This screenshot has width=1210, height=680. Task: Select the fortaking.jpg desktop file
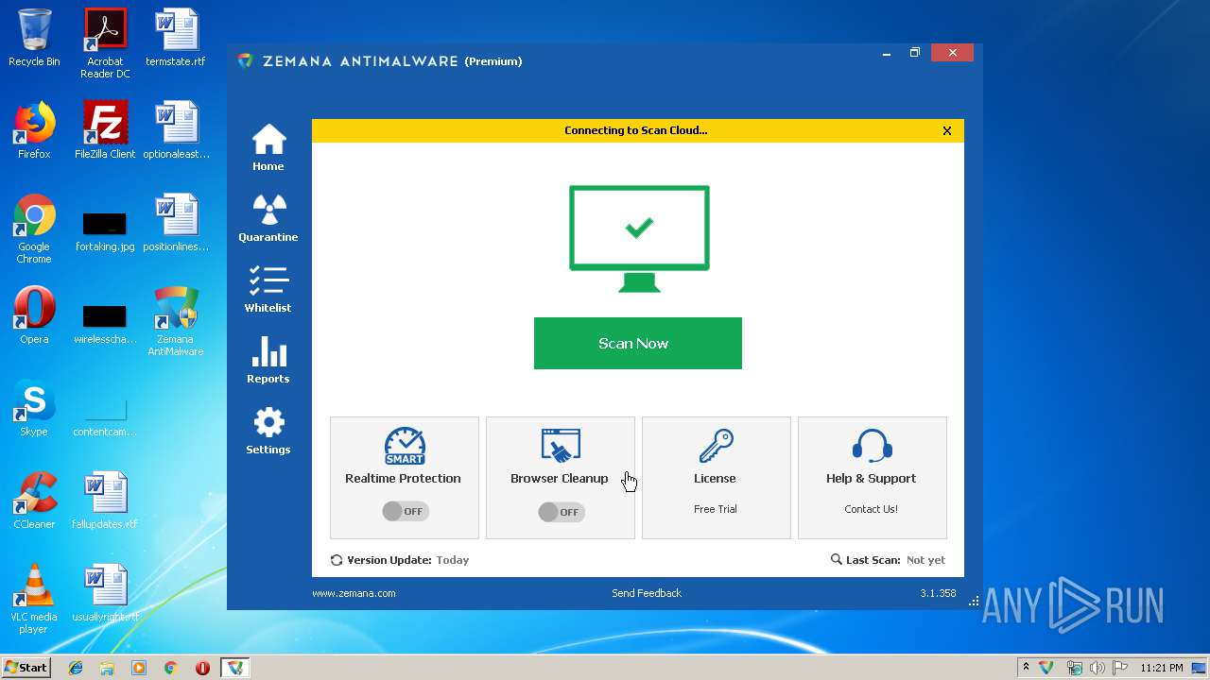coord(105,231)
